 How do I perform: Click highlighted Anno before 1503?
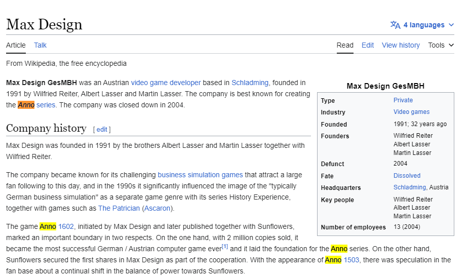click(333, 260)
